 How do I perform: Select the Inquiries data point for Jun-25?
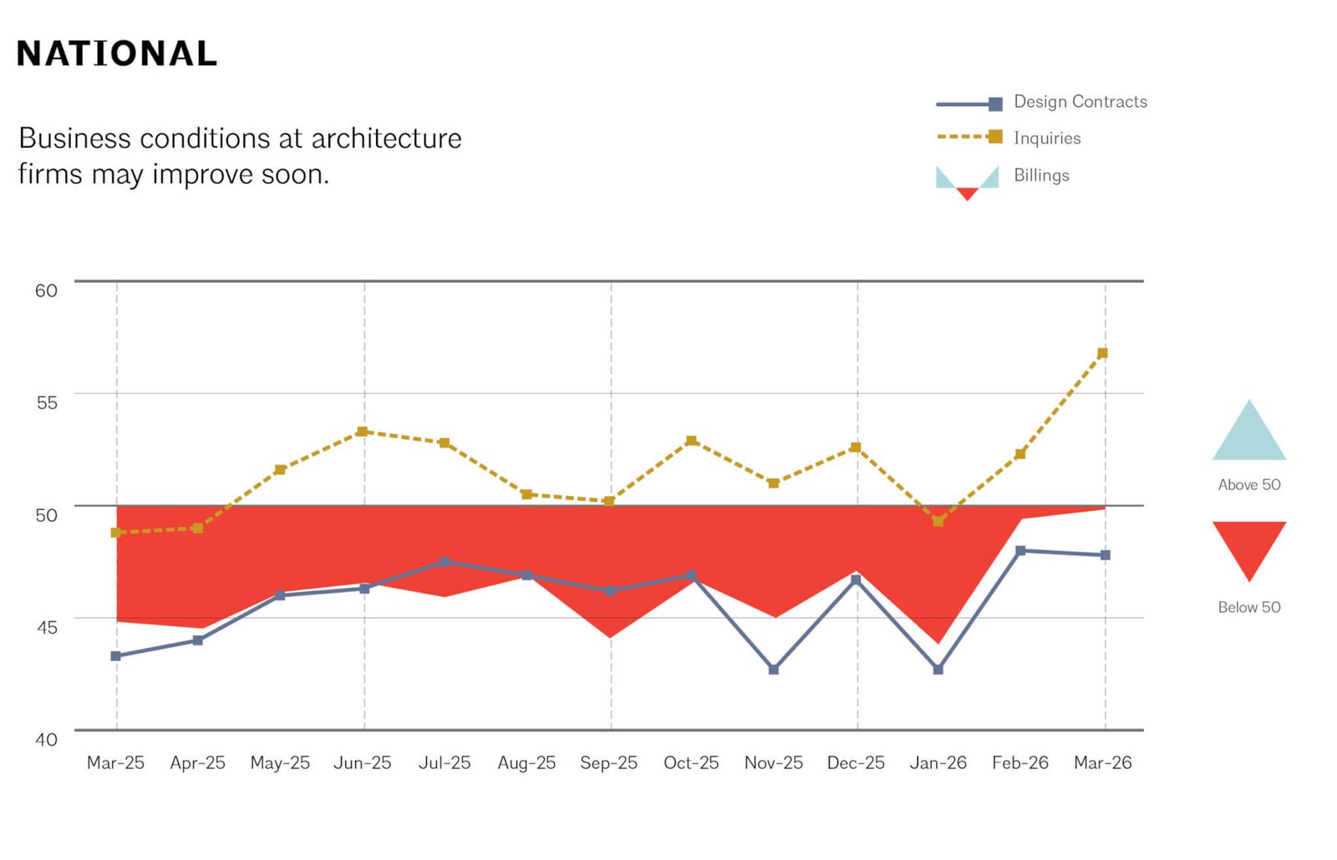point(362,432)
